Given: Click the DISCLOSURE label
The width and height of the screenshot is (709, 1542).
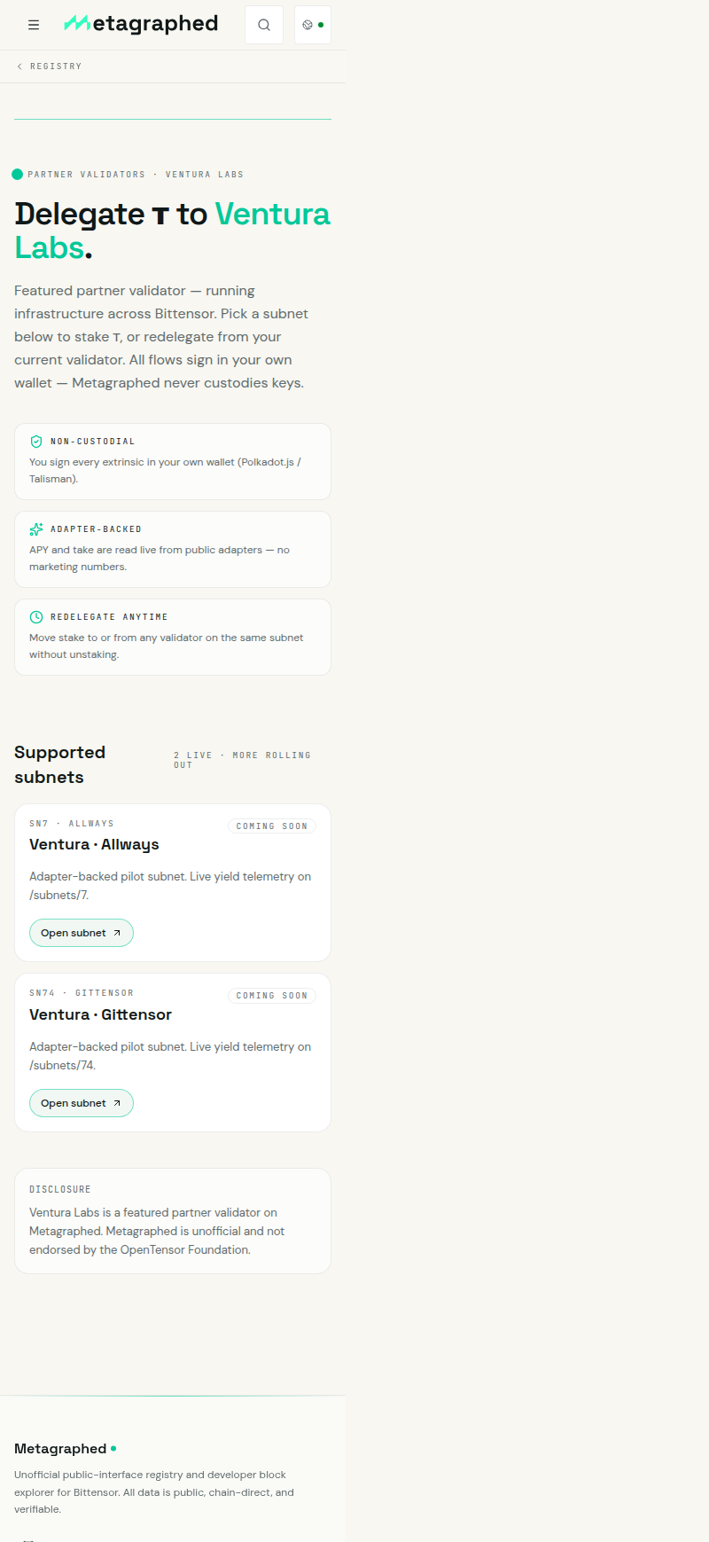Looking at the screenshot, I should (x=60, y=1190).
